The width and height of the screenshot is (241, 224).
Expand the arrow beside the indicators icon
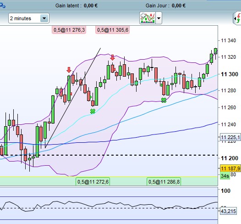pyautogui.click(x=159, y=18)
